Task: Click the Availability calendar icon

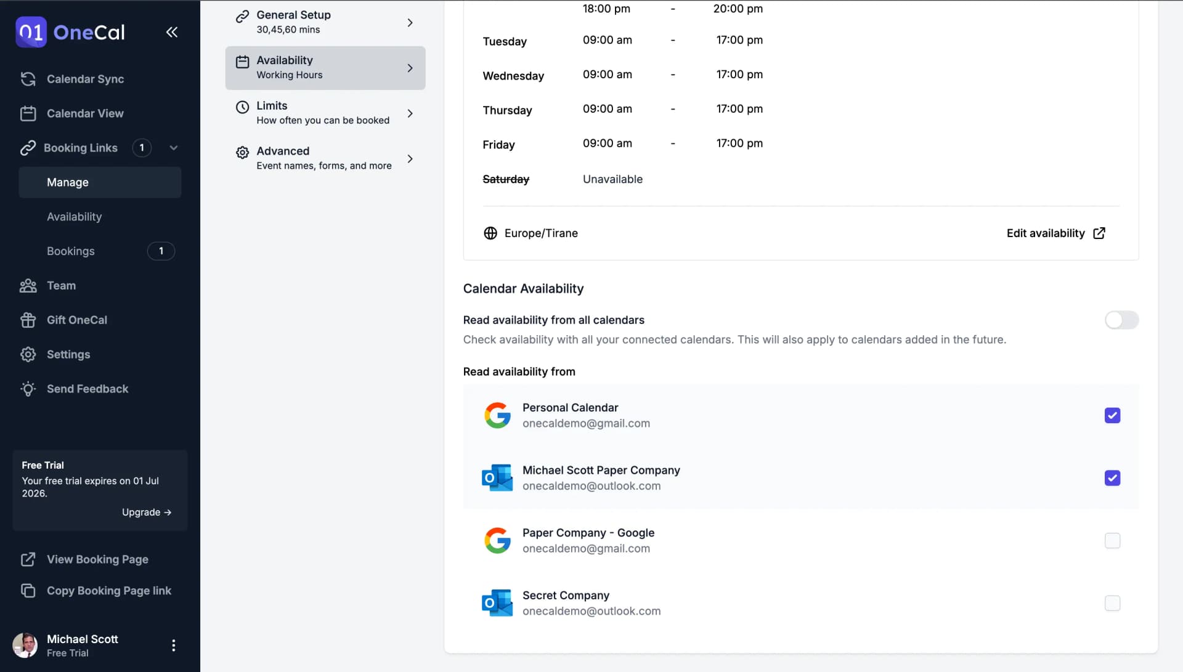Action: pos(243,62)
